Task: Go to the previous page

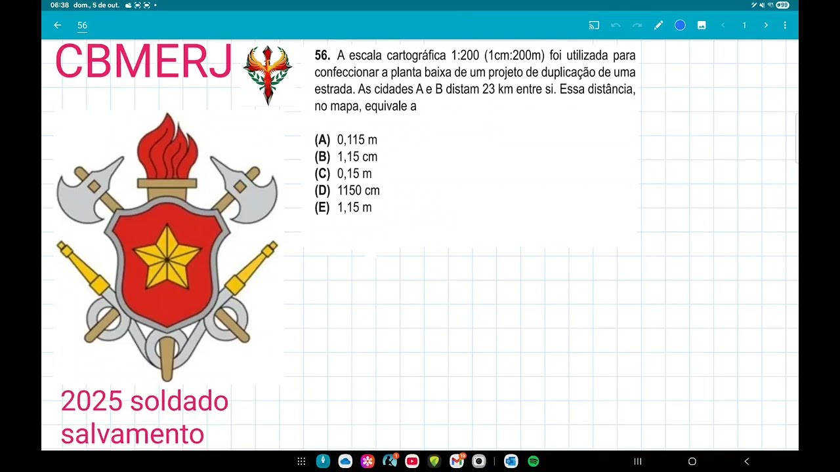Action: click(x=723, y=26)
